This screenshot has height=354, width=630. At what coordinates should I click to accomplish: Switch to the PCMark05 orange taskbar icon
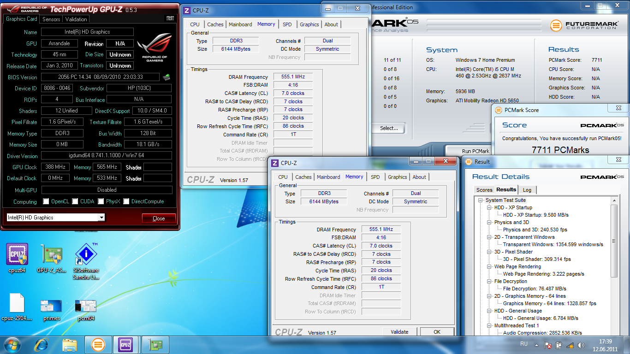point(98,345)
